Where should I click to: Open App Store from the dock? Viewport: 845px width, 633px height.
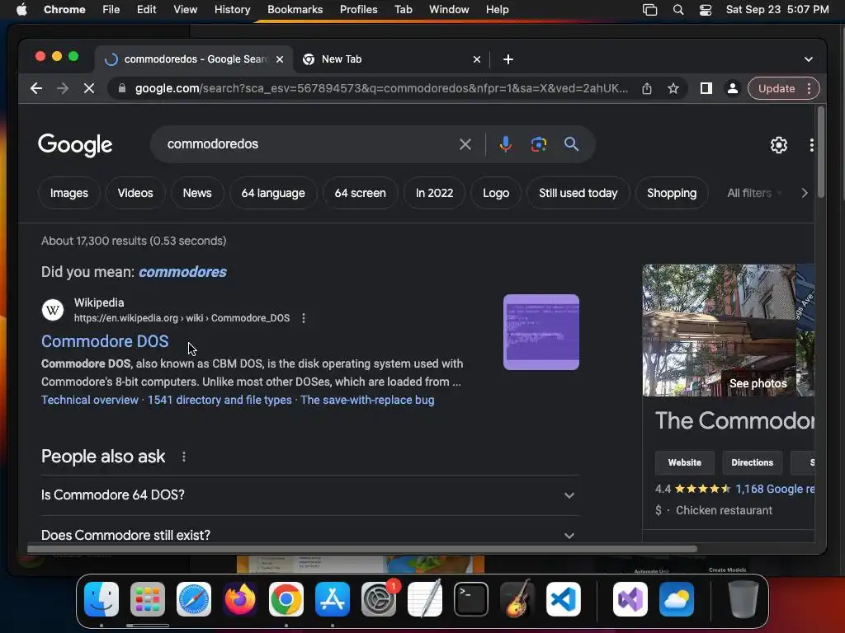(333, 599)
